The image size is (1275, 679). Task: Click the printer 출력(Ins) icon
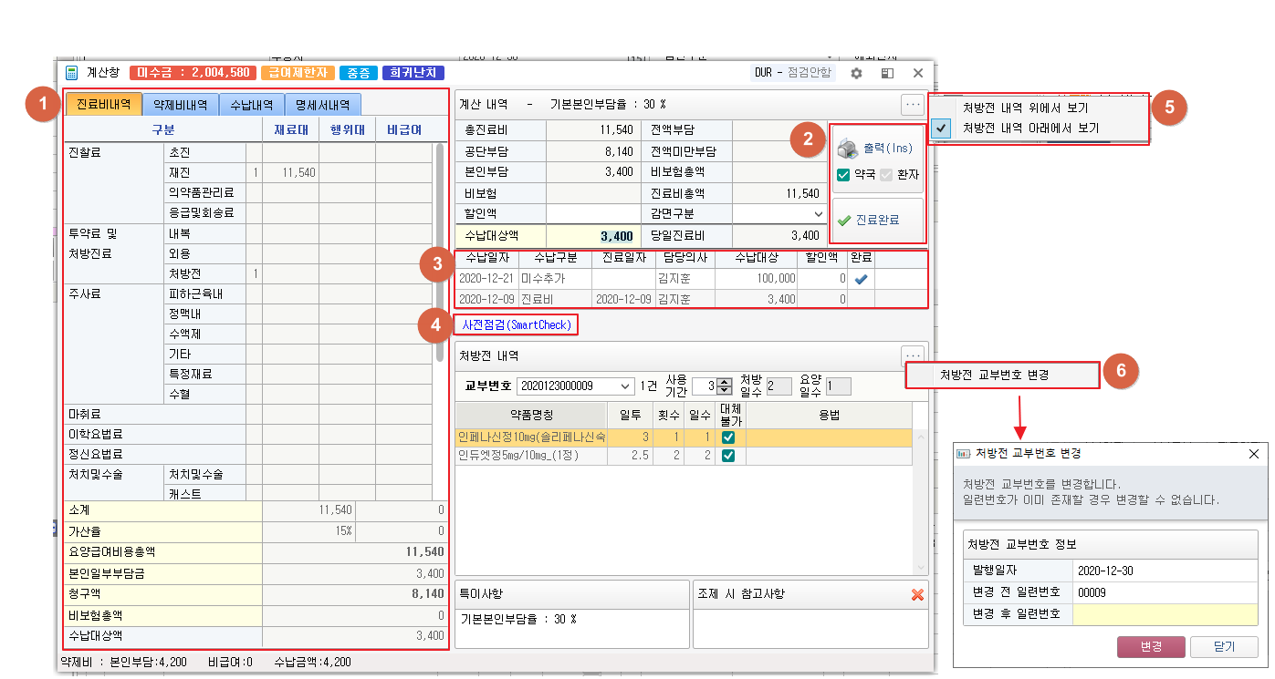tap(848, 149)
